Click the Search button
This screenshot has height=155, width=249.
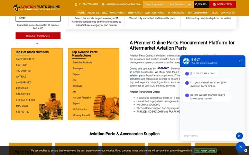tap(201, 4)
